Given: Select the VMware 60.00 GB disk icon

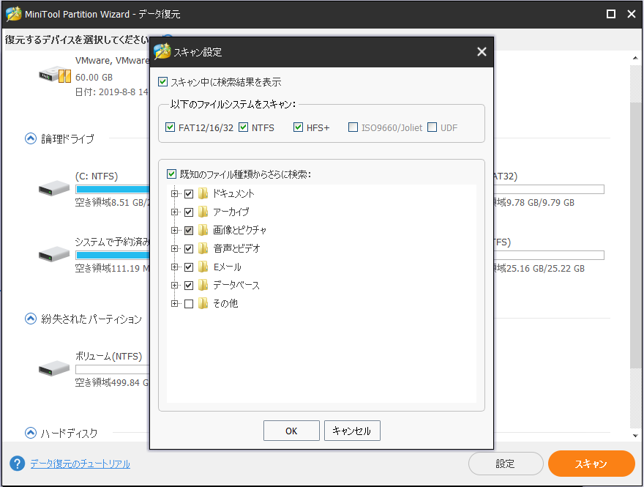Looking at the screenshot, I should [55, 75].
